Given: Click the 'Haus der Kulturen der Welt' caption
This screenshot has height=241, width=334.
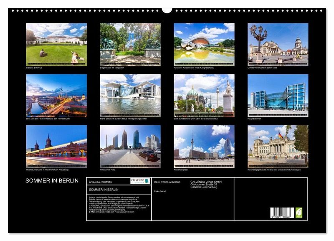Looking at the screenshot, I should [x=194, y=68].
